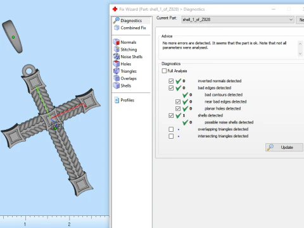Click the green check beside bad contours
The width and height of the screenshot is (304, 228).
click(x=186, y=95)
